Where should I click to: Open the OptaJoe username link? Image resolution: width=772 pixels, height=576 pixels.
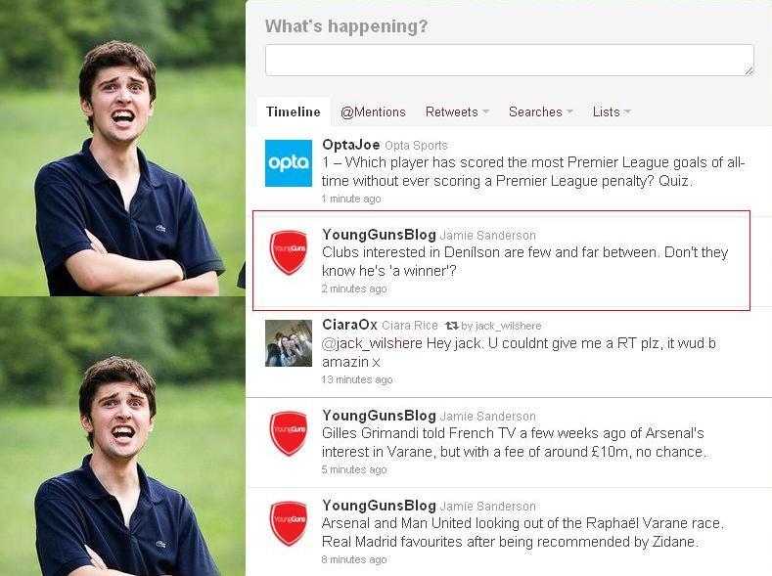click(x=350, y=145)
